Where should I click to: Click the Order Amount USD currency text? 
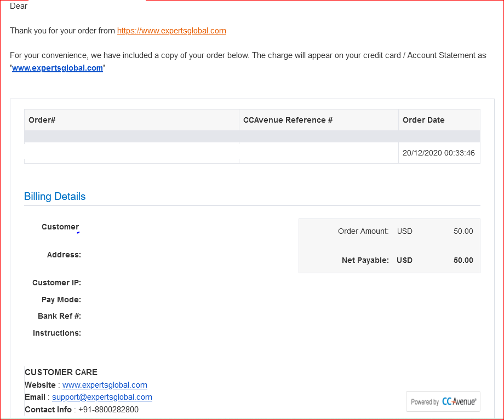tap(405, 232)
